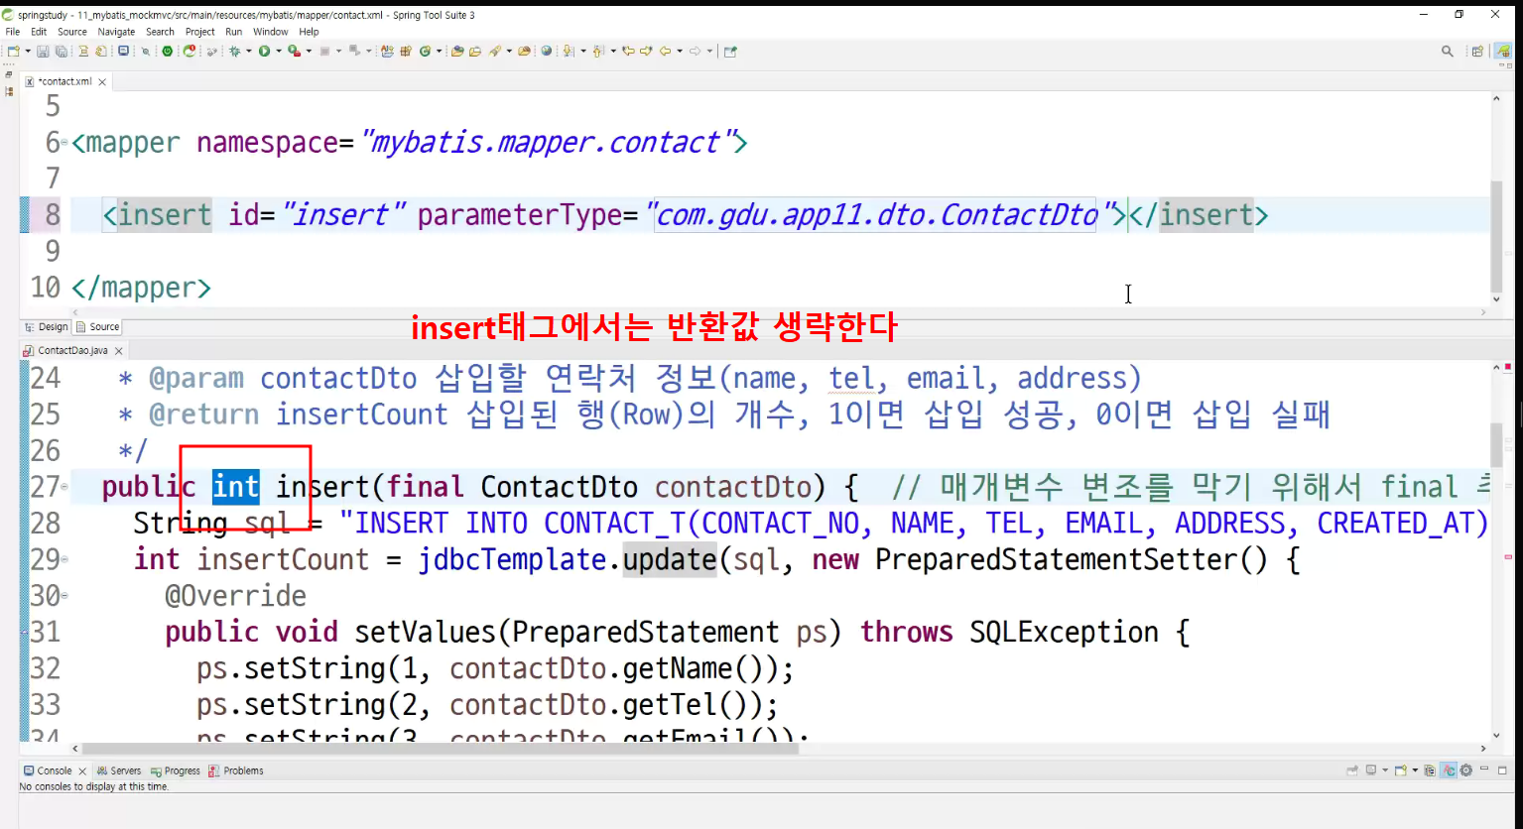The image size is (1523, 829).
Task: Click the green Boot Dashboard icon
Action: (x=168, y=52)
